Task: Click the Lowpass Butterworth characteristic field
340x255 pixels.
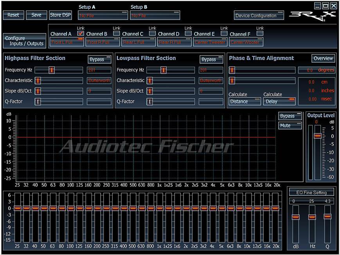Action: tap(211, 81)
